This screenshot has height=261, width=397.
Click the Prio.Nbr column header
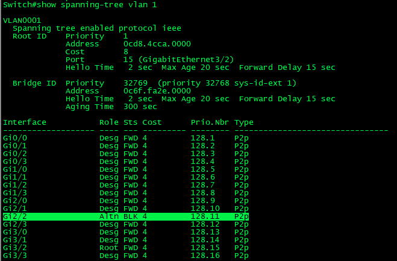(x=210, y=122)
